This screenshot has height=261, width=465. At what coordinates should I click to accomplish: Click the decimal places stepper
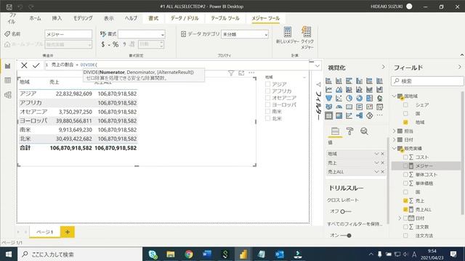(161, 44)
